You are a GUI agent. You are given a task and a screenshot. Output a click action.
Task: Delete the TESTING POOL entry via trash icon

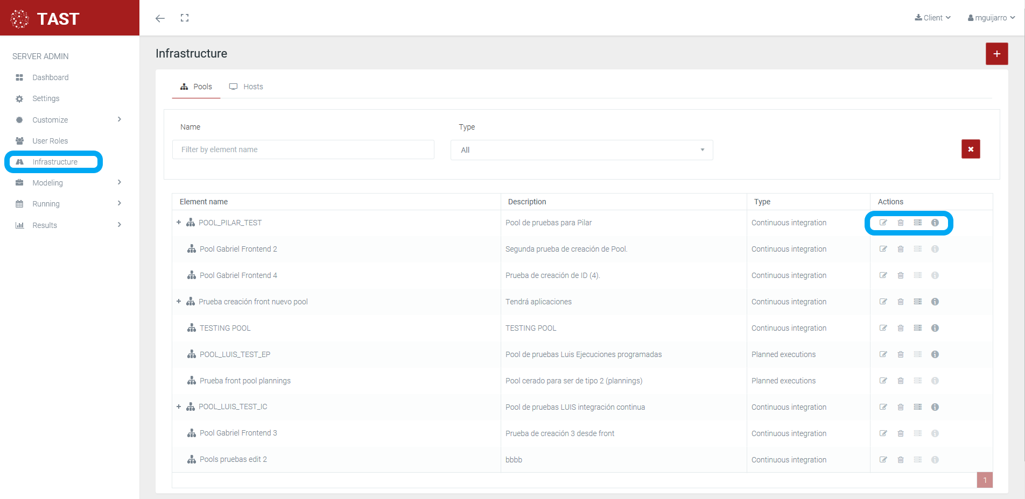900,328
